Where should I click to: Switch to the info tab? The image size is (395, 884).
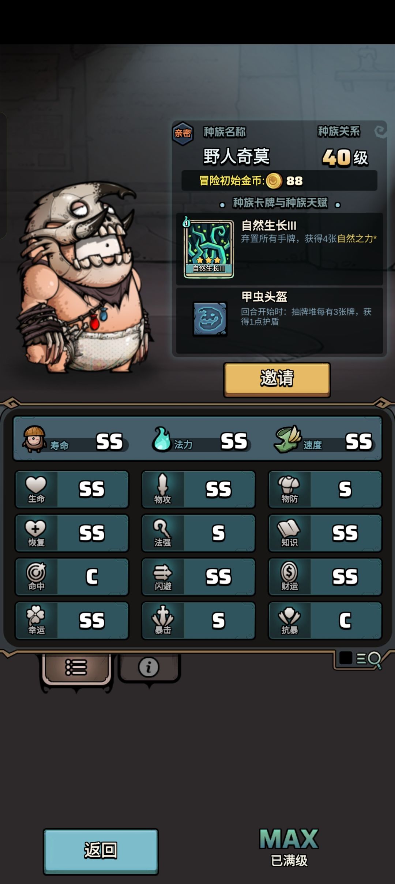coord(148,667)
